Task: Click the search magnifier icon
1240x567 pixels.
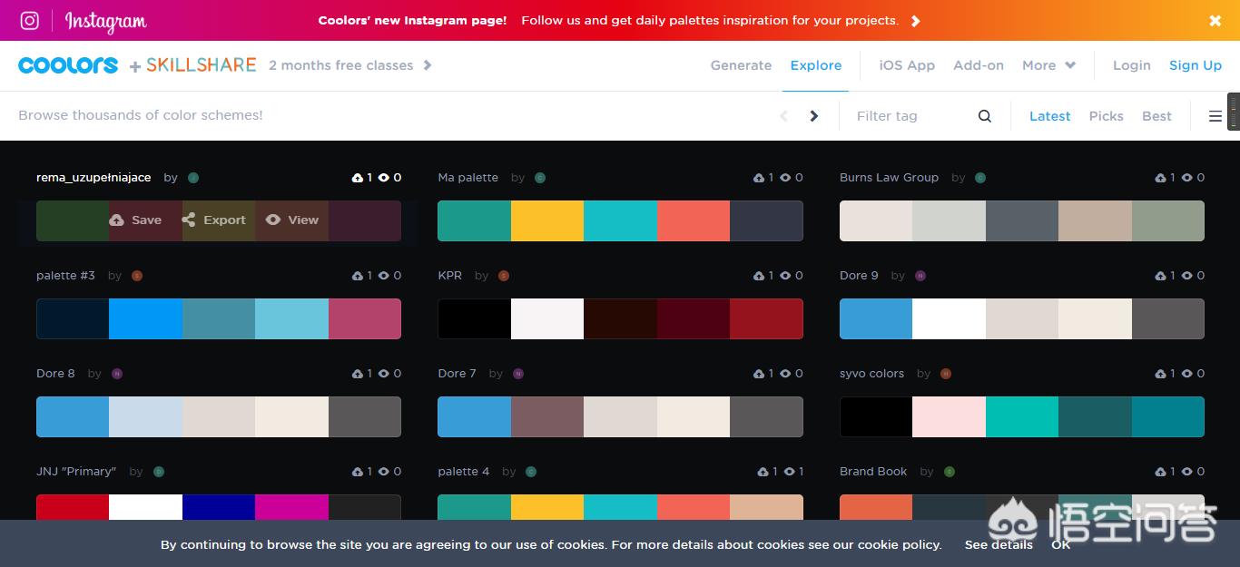Action: pos(984,116)
